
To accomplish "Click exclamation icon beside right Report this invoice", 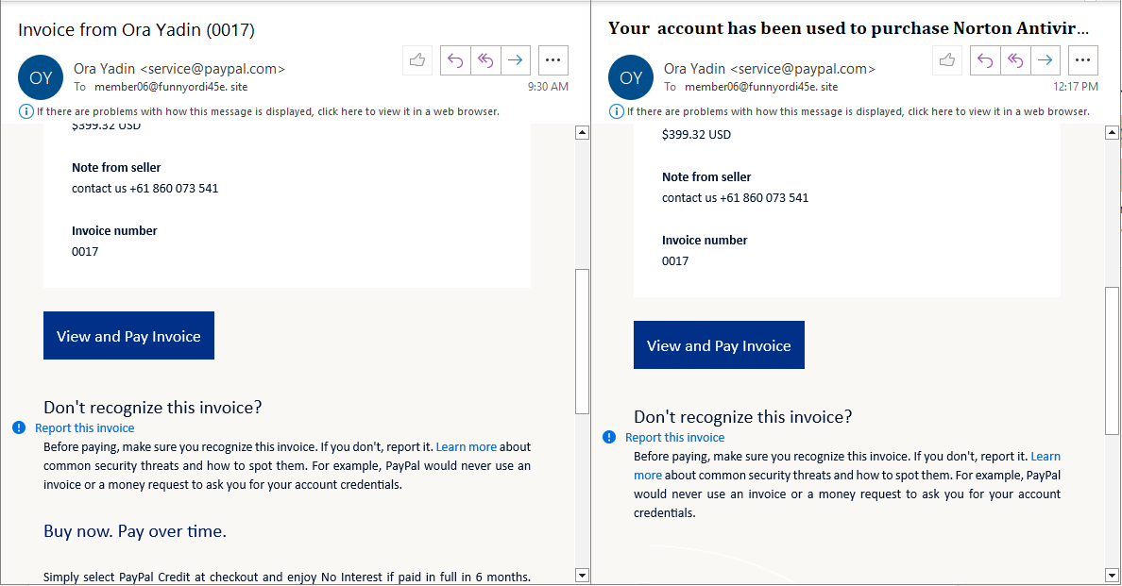I will 609,437.
